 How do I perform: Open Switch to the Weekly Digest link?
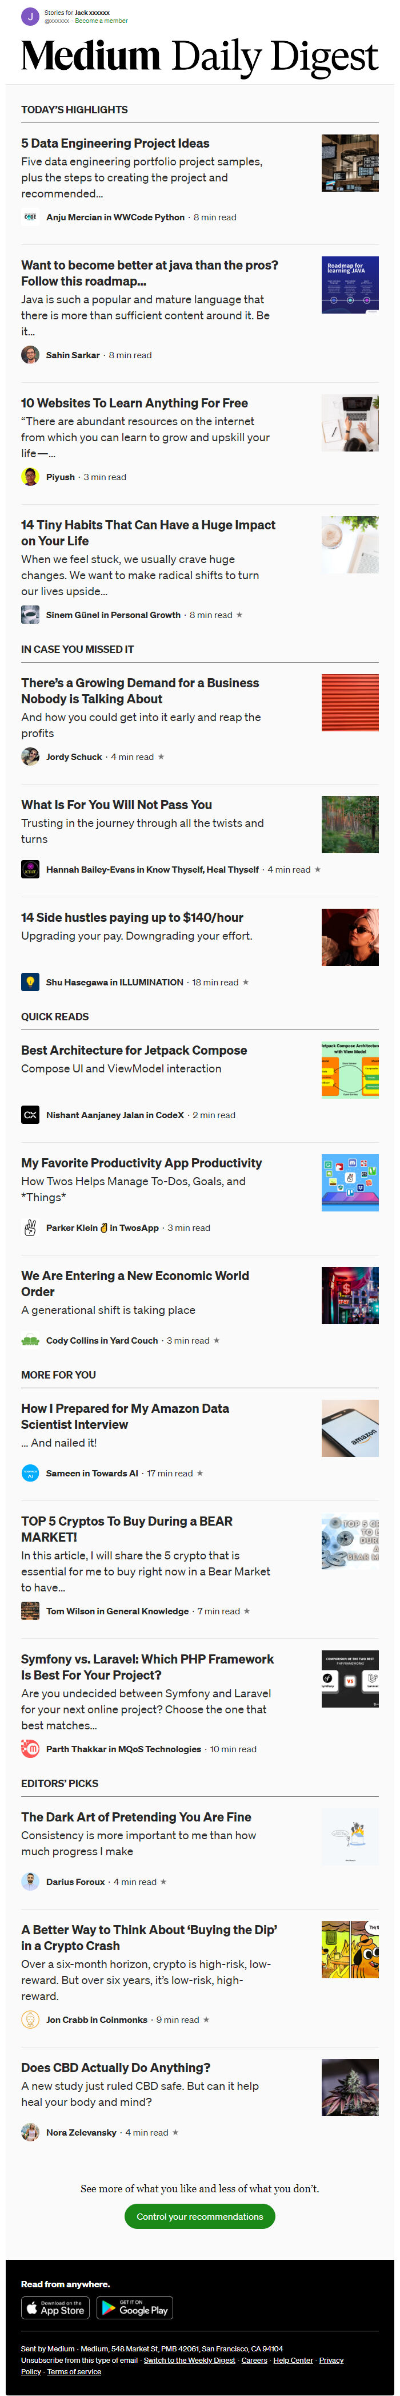click(189, 2360)
